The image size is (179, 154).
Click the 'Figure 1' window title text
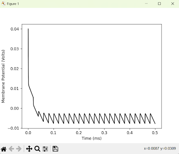13,4
